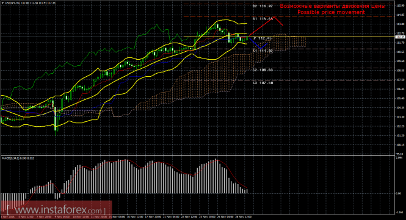Select the red projected price movement arrow
The image size is (406, 220).
(x=266, y=26)
